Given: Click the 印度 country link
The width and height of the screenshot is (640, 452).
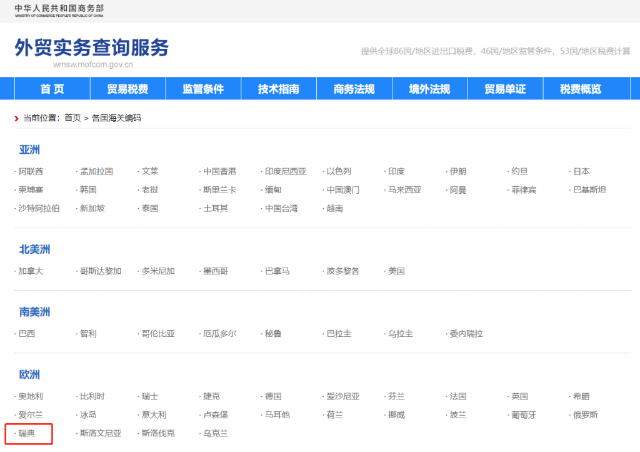Looking at the screenshot, I should tap(396, 171).
